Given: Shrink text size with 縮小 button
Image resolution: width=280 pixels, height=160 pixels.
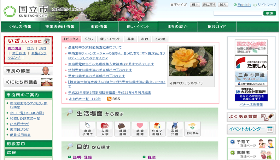Looking at the screenshot, I should pos(195,5).
